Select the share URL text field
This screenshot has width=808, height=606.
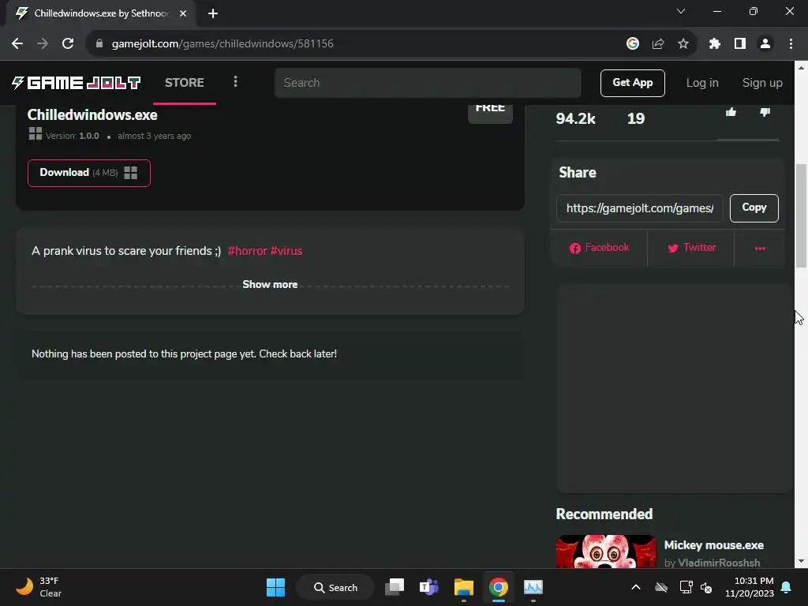[x=639, y=208]
